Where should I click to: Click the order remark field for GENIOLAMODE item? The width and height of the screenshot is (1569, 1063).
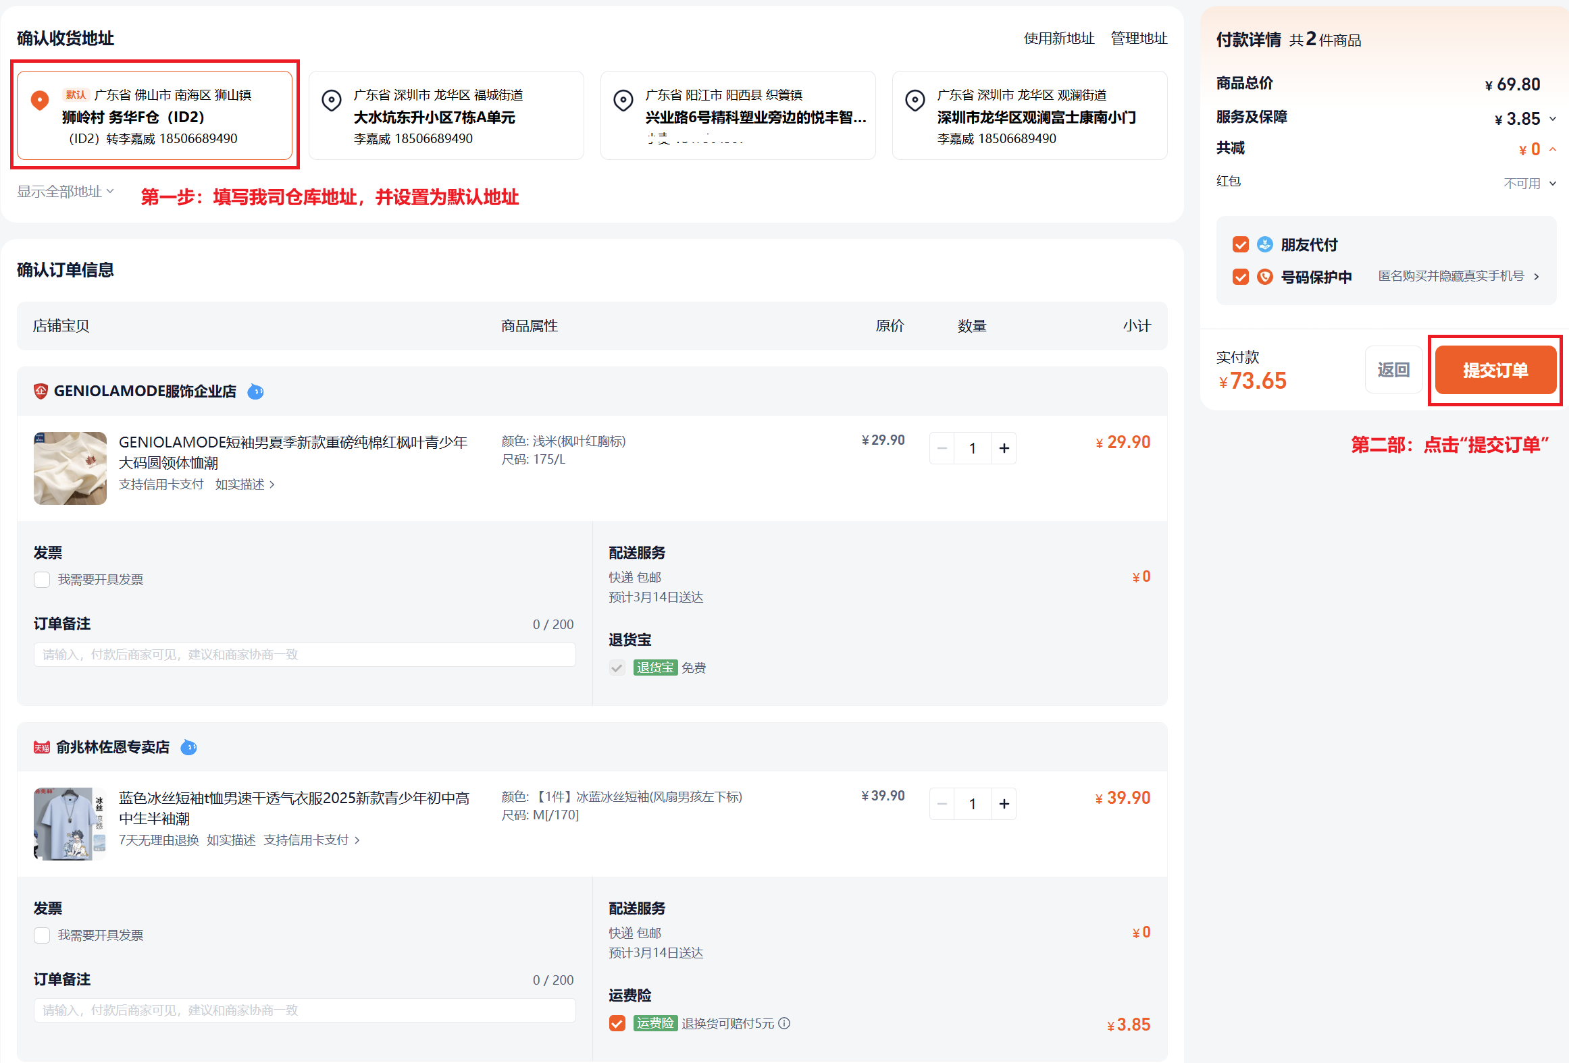(x=305, y=655)
